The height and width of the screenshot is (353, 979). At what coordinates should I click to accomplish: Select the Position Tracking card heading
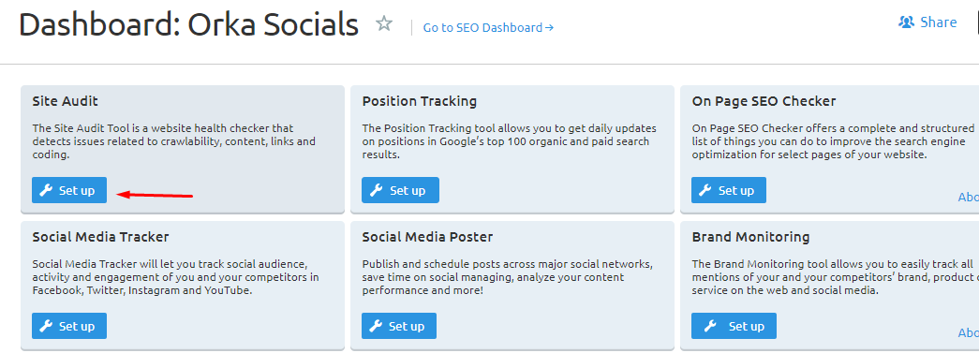[x=420, y=101]
